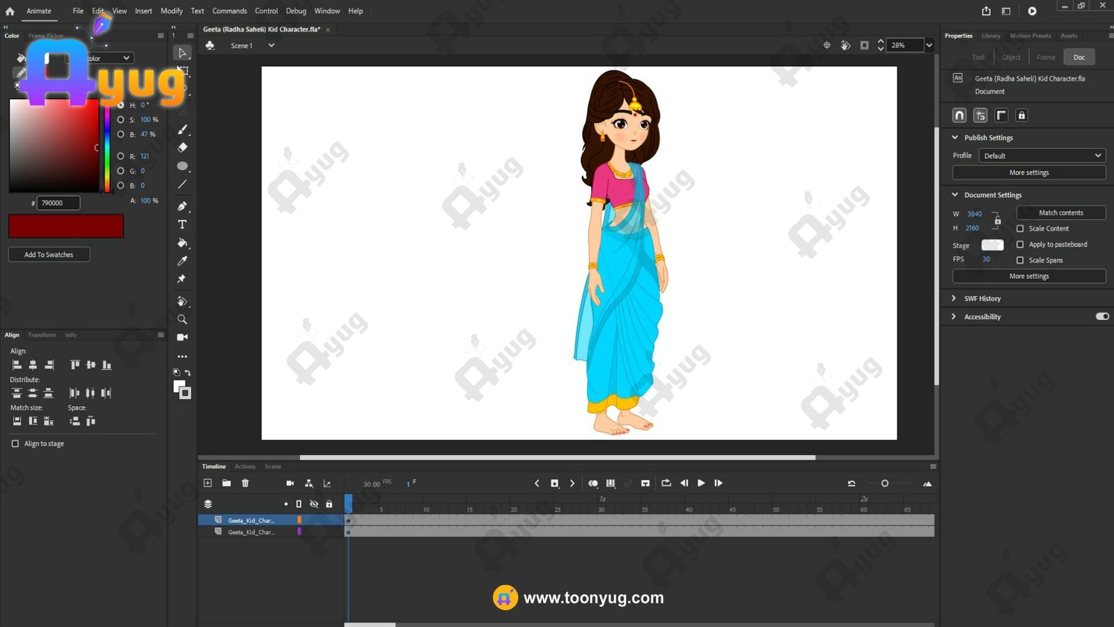The height and width of the screenshot is (627, 1114).
Task: Select the Oval shape tool
Action: [x=182, y=166]
